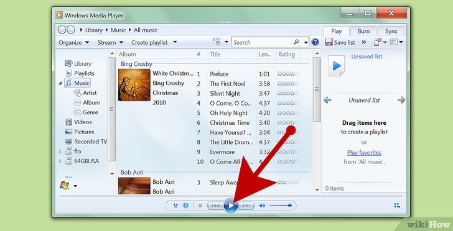
Task: Skip to previous track button
Action: (215, 206)
